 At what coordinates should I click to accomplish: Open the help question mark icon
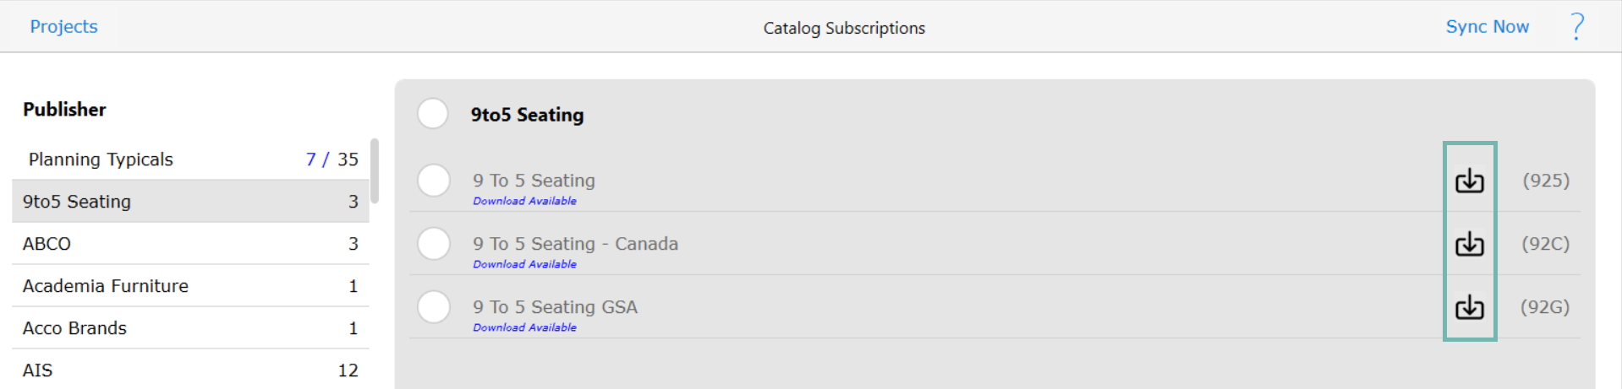click(1577, 26)
